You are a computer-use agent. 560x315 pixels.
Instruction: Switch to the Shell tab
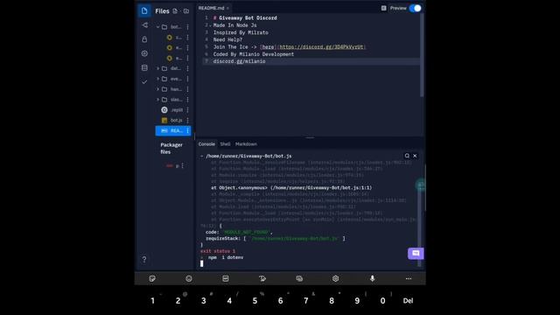pyautogui.click(x=225, y=143)
